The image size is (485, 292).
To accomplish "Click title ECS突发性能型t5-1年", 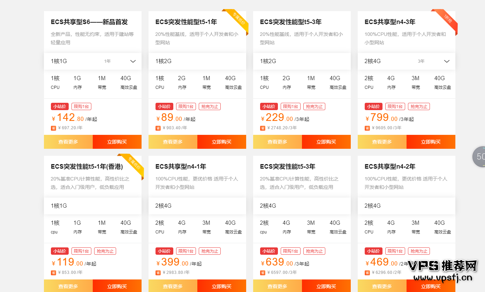I will pos(186,22).
